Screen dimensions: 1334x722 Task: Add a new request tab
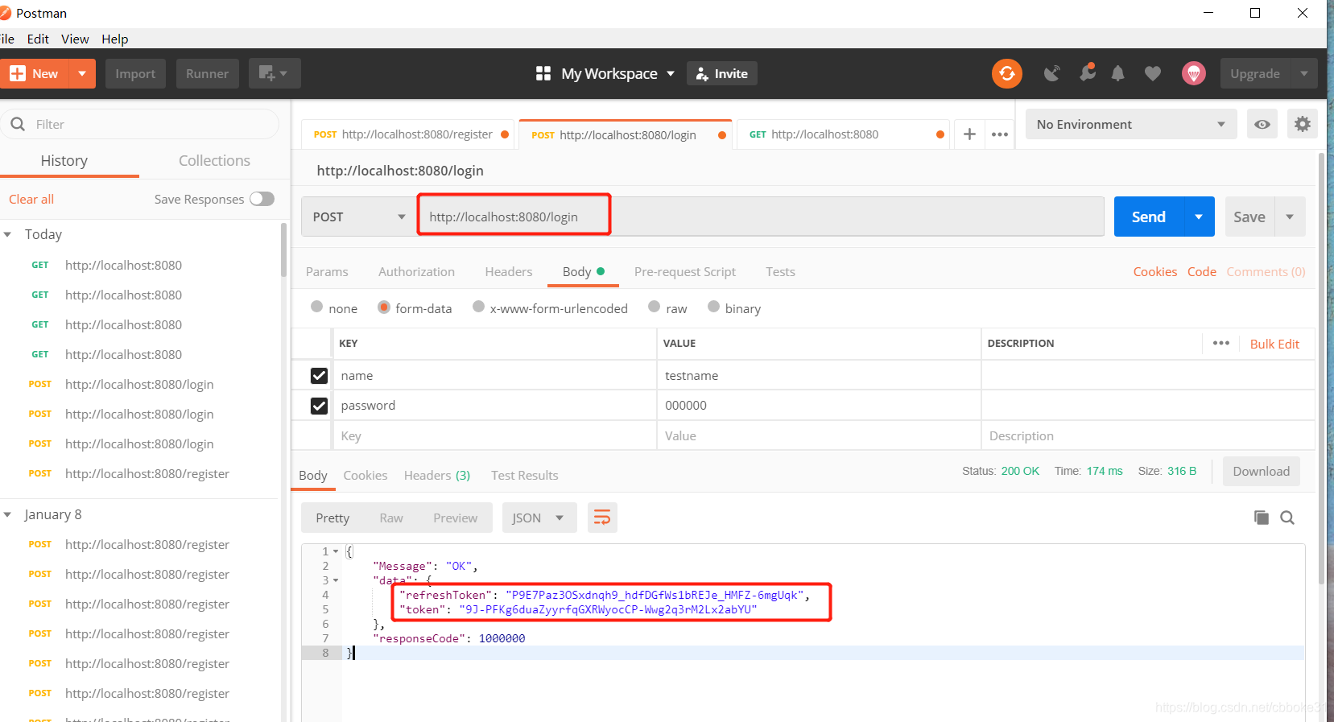click(x=969, y=134)
